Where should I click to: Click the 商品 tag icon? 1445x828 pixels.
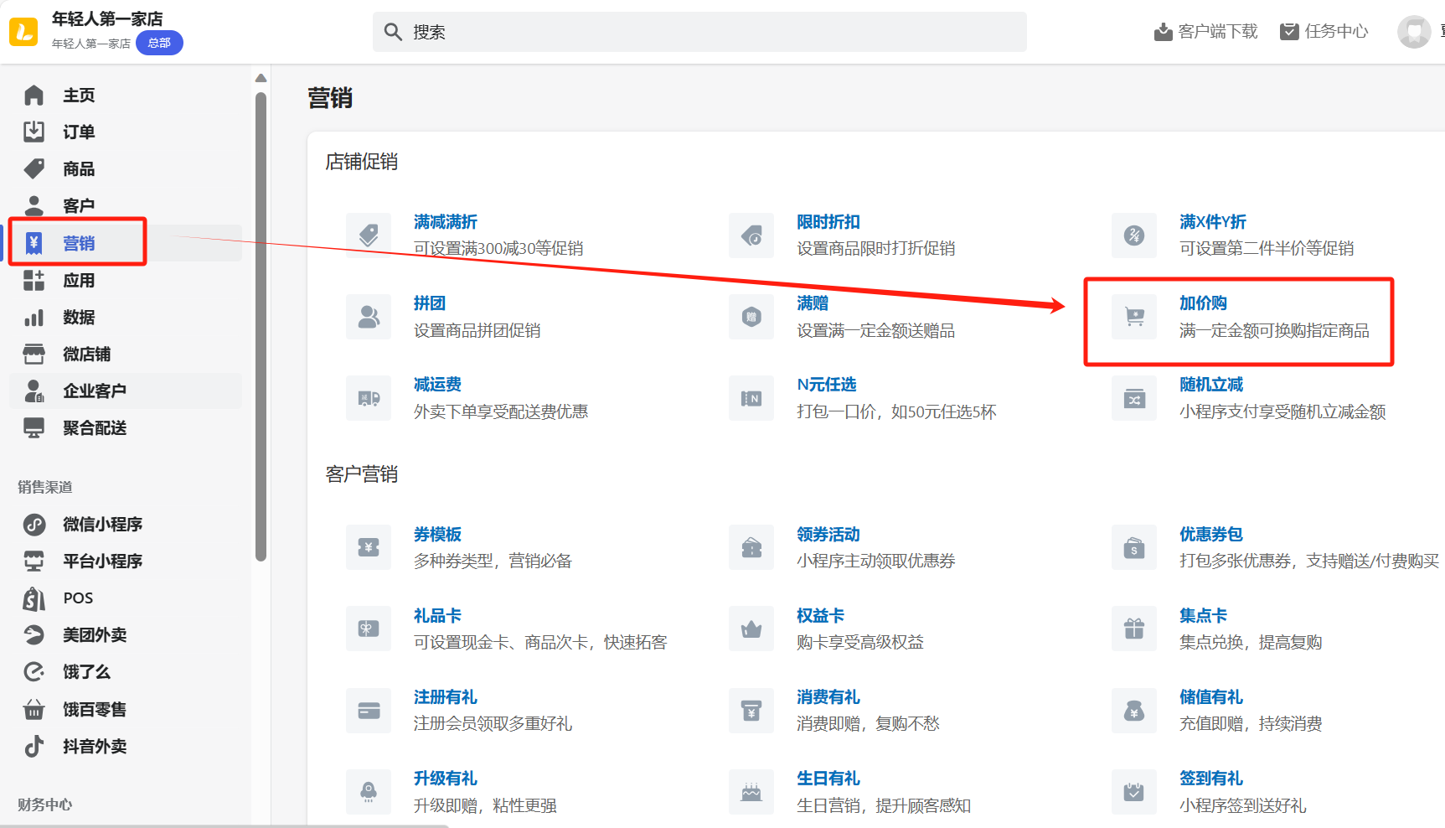[x=34, y=168]
